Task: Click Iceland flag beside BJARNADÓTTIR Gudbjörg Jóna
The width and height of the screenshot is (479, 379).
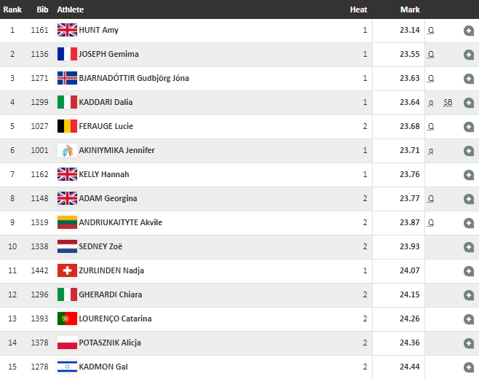Action: tap(67, 78)
